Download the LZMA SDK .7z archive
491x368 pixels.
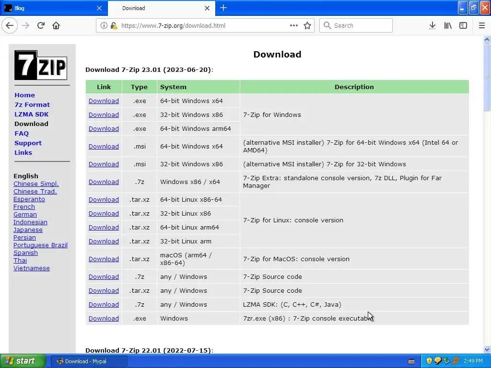click(x=104, y=304)
